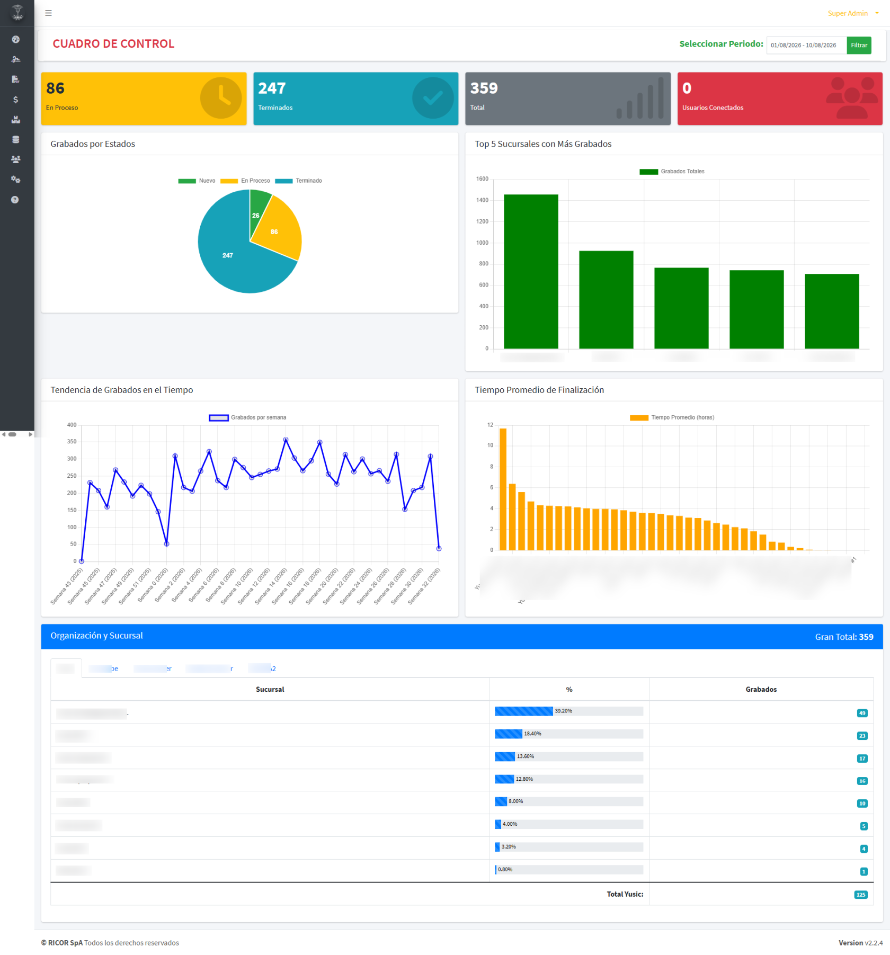Click the signal bars icon on Total card
The height and width of the screenshot is (955, 890).
[x=640, y=98]
